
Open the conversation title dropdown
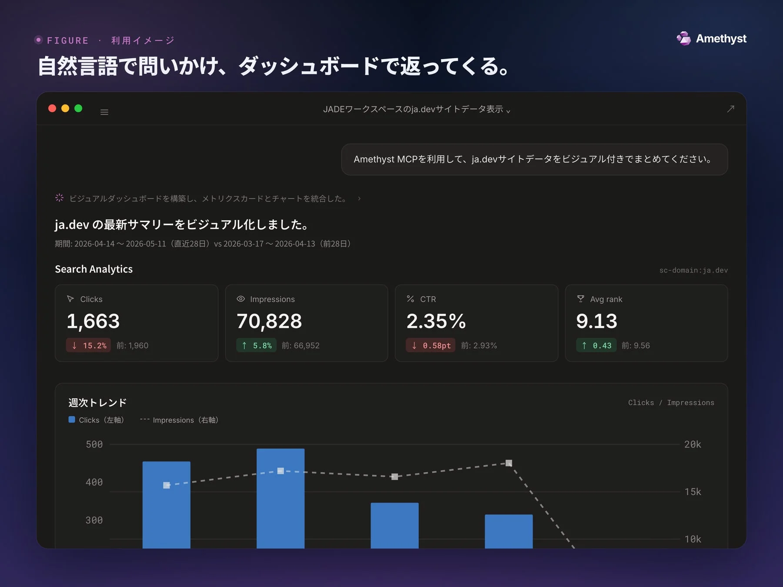pyautogui.click(x=417, y=109)
